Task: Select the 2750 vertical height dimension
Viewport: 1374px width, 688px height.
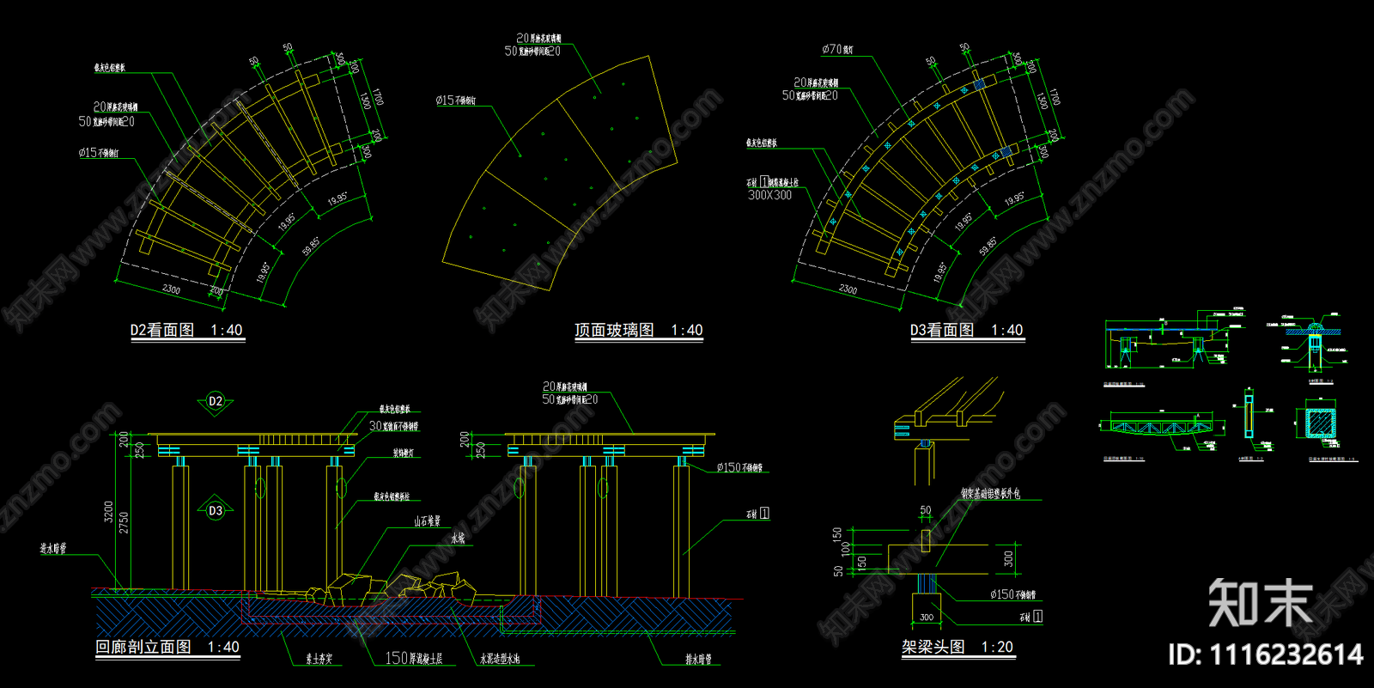Action: [x=124, y=523]
